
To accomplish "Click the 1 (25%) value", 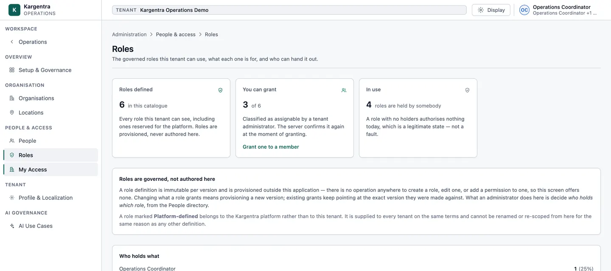I will tap(583, 268).
